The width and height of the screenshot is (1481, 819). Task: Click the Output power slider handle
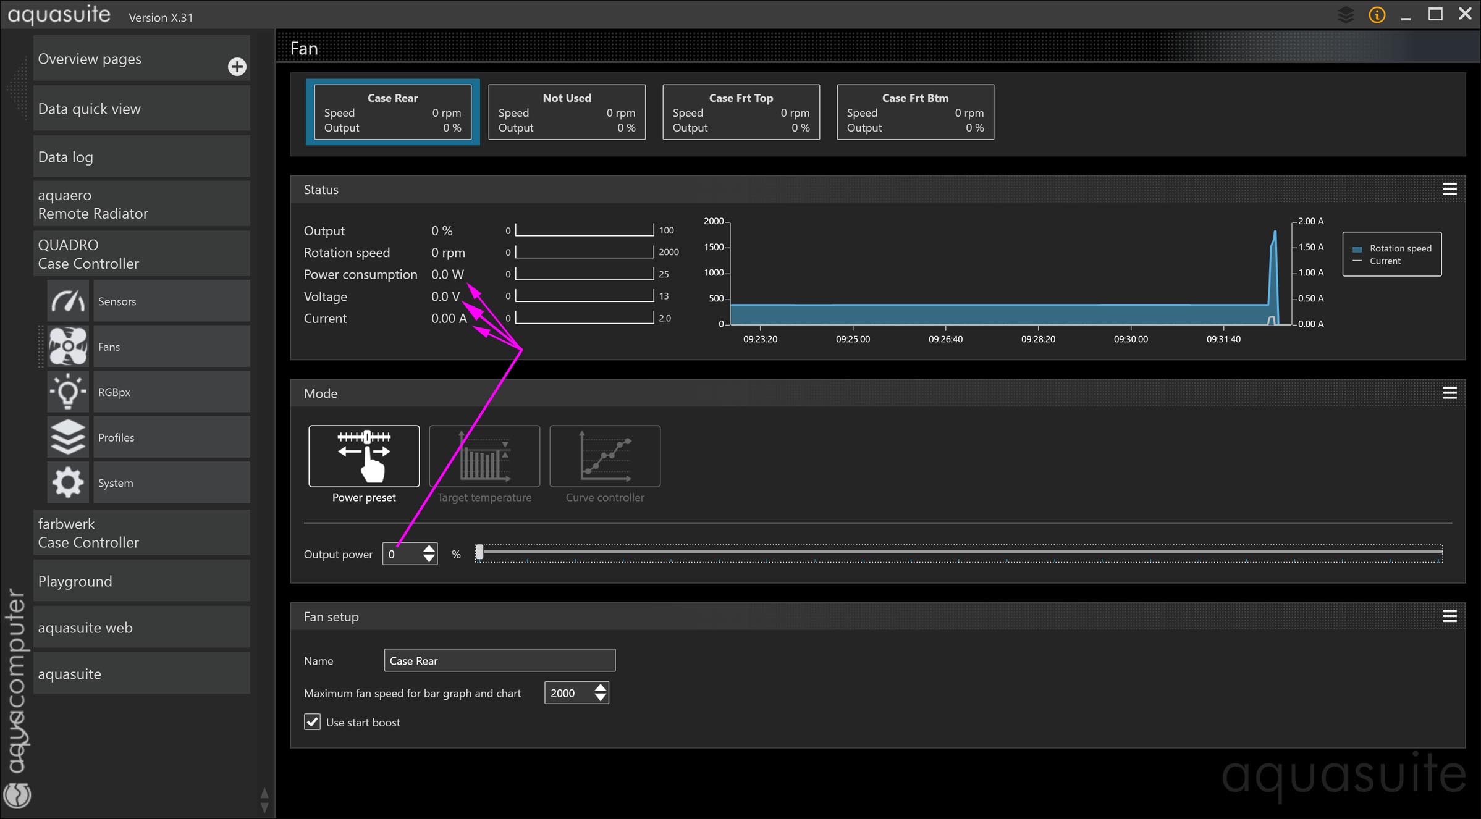pos(479,553)
